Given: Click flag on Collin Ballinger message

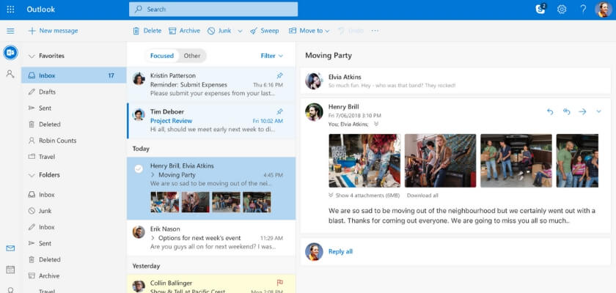Looking at the screenshot, I should coord(279,283).
